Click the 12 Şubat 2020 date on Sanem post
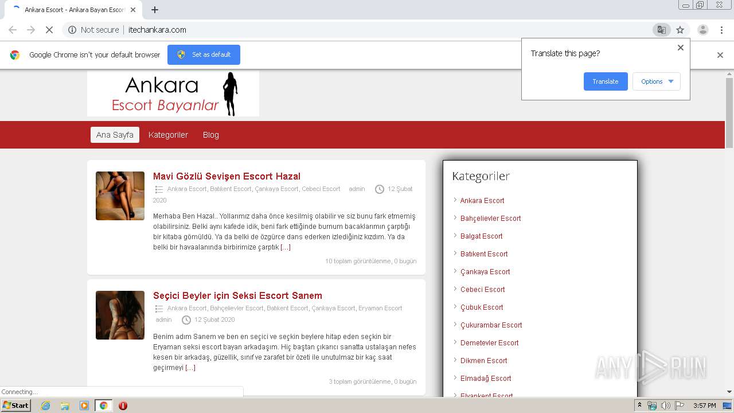Screen dimensions: 734x413 coord(214,320)
